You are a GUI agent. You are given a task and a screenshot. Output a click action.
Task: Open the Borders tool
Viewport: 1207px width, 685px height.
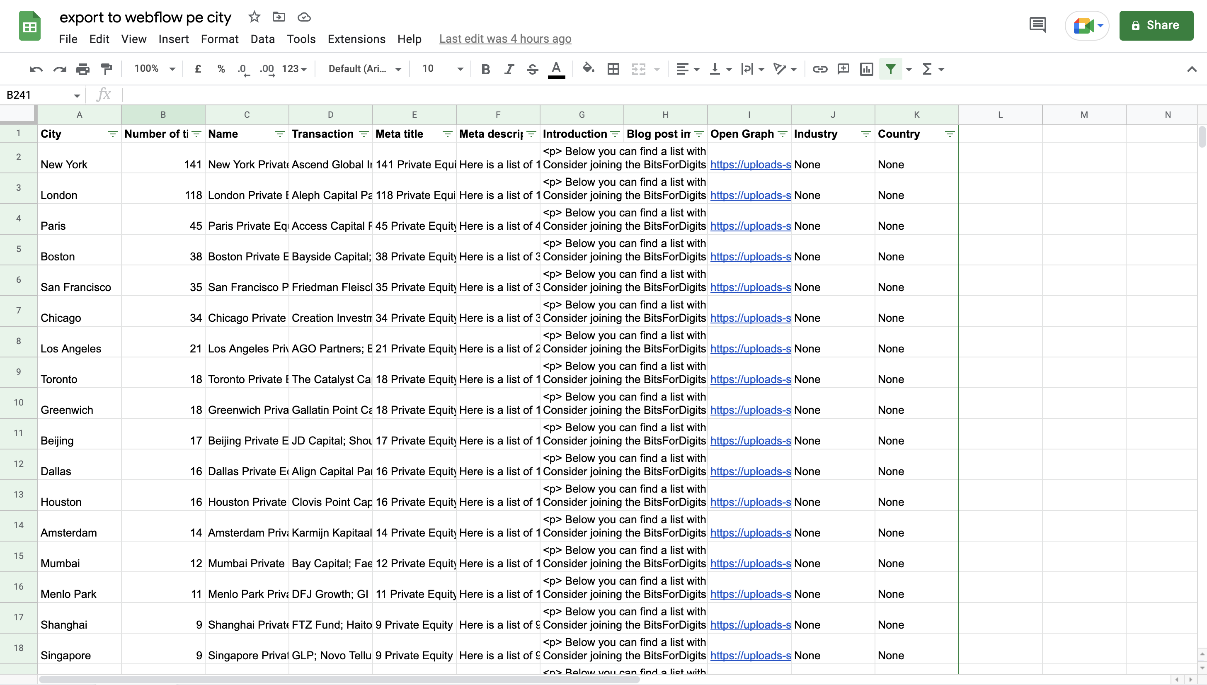point(613,69)
